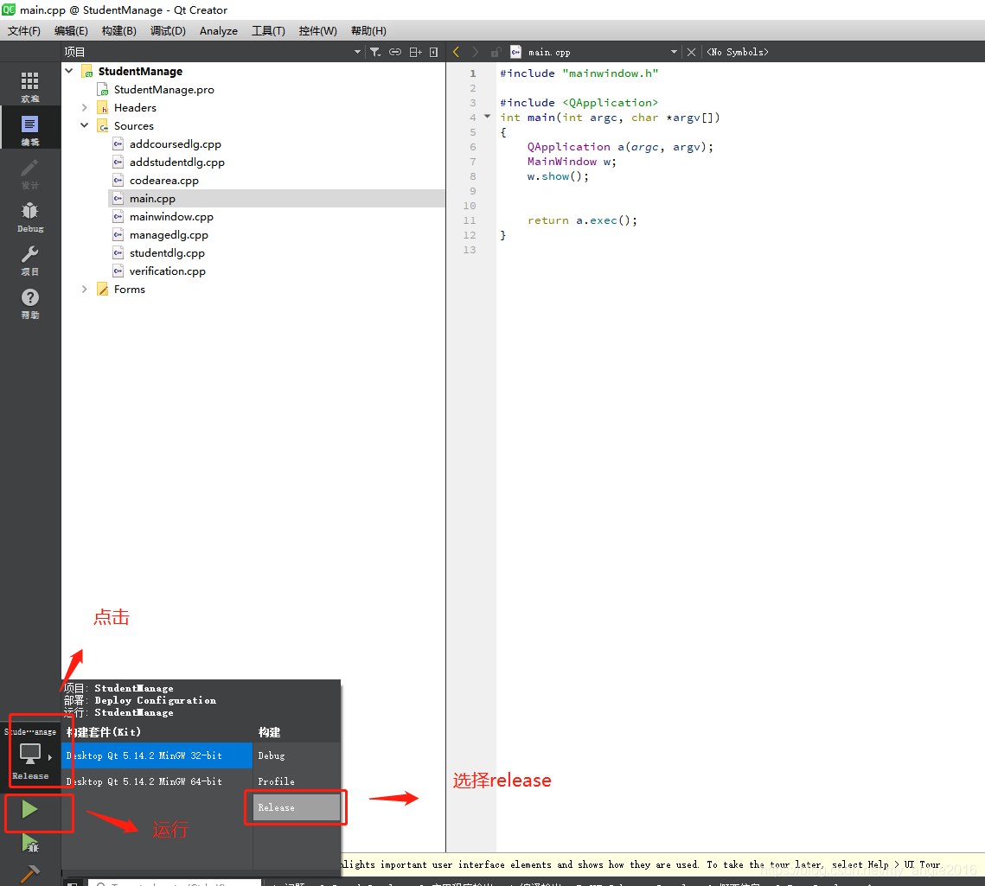
Task: Collapse the StudentManage project node
Action: click(x=69, y=71)
